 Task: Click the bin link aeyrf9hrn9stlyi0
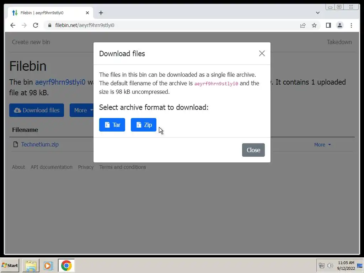pyautogui.click(x=60, y=82)
